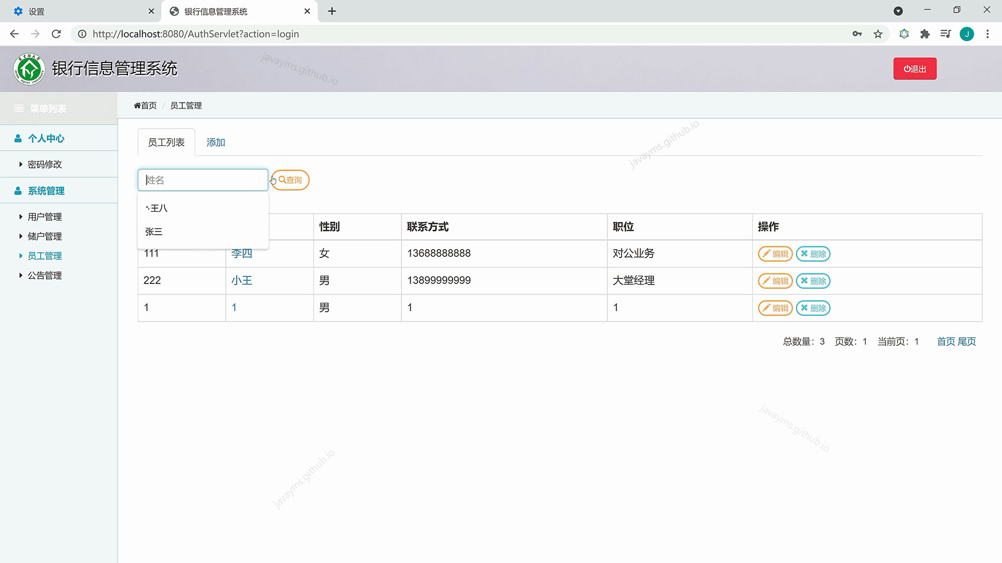The height and width of the screenshot is (563, 1002).
Task: Click the red 退出 logout button
Action: pyautogui.click(x=914, y=69)
